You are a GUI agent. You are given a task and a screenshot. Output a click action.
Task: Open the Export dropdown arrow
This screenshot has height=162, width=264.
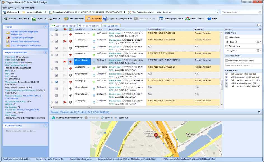pos(45,19)
